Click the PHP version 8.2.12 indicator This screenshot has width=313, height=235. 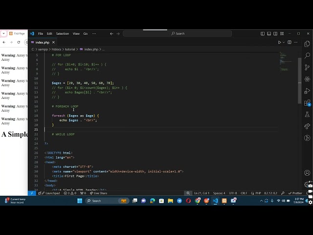270,193
